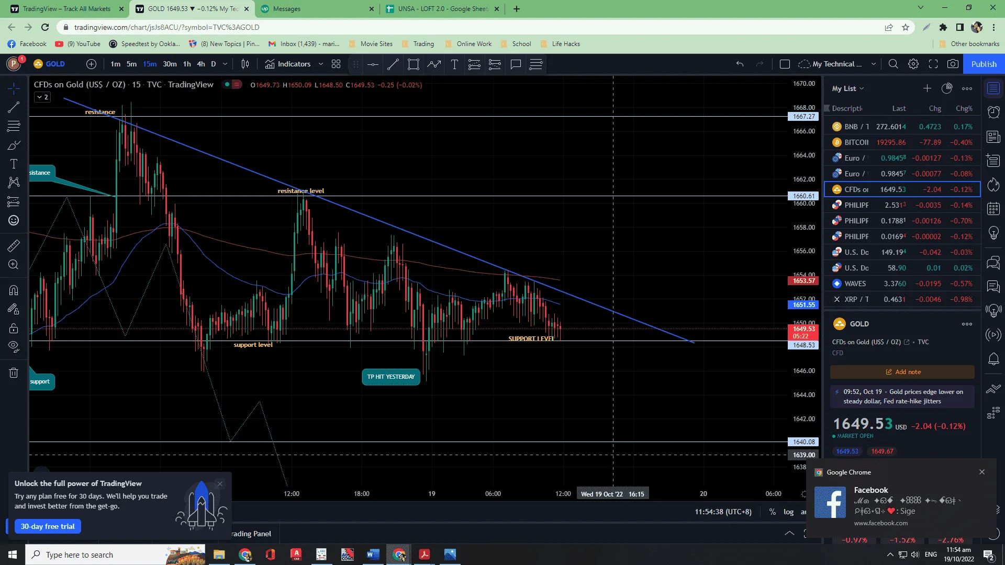
Task: Toggle lock all drawing tools
Action: click(14, 328)
